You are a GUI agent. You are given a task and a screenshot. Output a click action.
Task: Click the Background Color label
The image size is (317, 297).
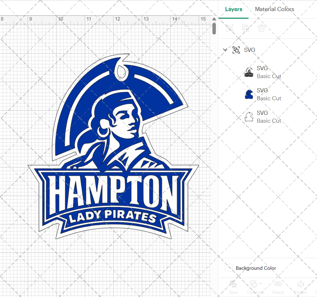(x=256, y=268)
